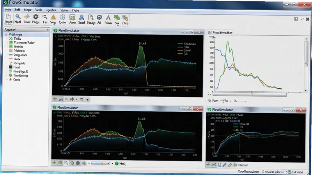Image resolution: width=312 pixels, height=175 pixels.
Task: Click the 'Reiner' label under the bottom-right chart
Action: pyautogui.click(x=243, y=165)
